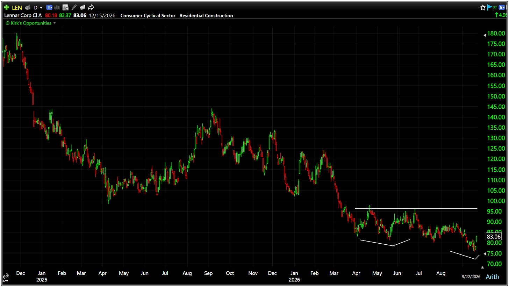Open the timeframe D dropdown
The width and height of the screenshot is (509, 287).
38,7
